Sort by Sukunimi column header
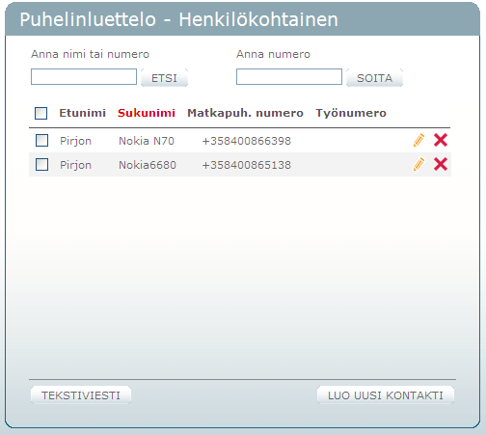Viewport: 486px width, 435px height. coord(147,113)
